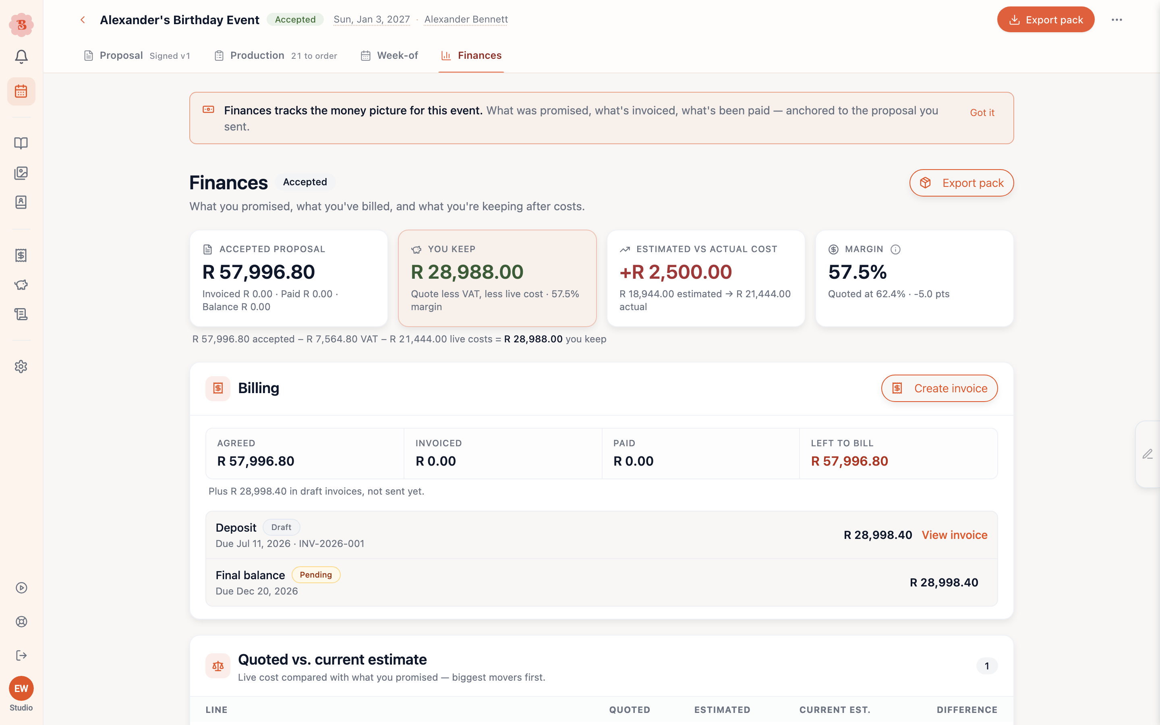Dismiss the banner with Got it
Screen dimensions: 1160x725
point(982,113)
